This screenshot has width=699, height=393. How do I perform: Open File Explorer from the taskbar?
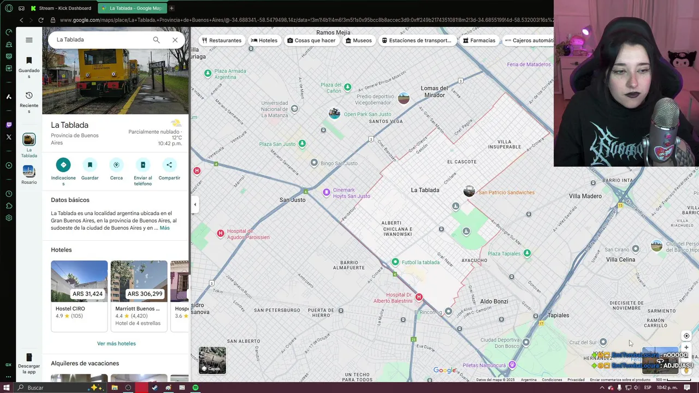pos(115,388)
